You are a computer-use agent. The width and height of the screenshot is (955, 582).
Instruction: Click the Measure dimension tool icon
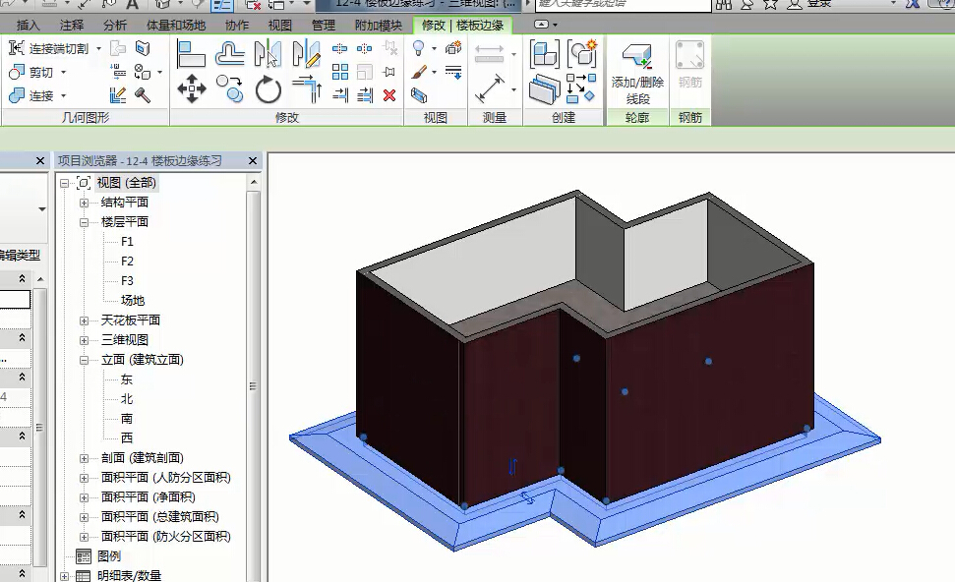(x=489, y=91)
